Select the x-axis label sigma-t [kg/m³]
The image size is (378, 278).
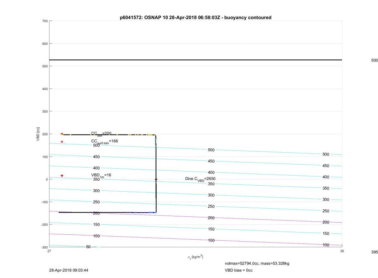click(x=195, y=257)
